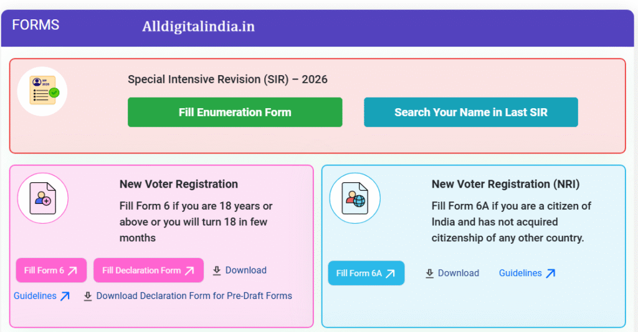This screenshot has width=638, height=332.
Task: Open Download Declaration Form for Pre-Draft Forms
Action: coord(194,296)
